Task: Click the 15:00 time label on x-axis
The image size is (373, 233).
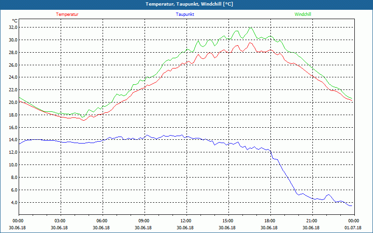Action: [228, 221]
